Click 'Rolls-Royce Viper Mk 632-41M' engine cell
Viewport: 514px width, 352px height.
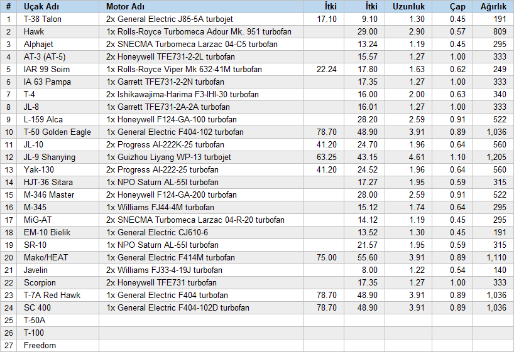[201, 70]
